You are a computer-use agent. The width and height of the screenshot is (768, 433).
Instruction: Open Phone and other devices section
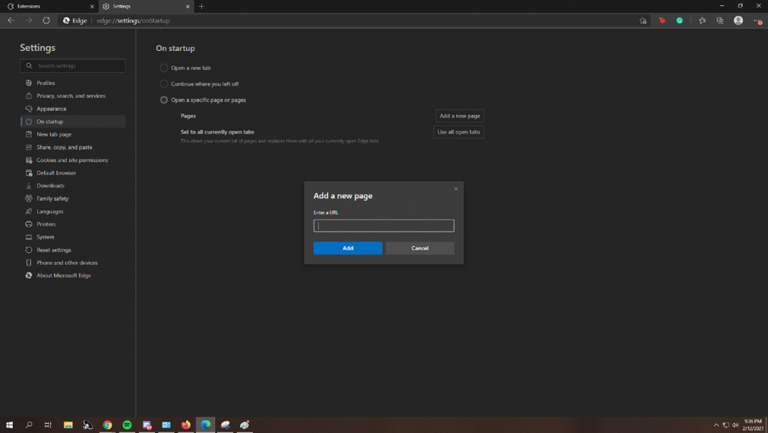point(73,263)
